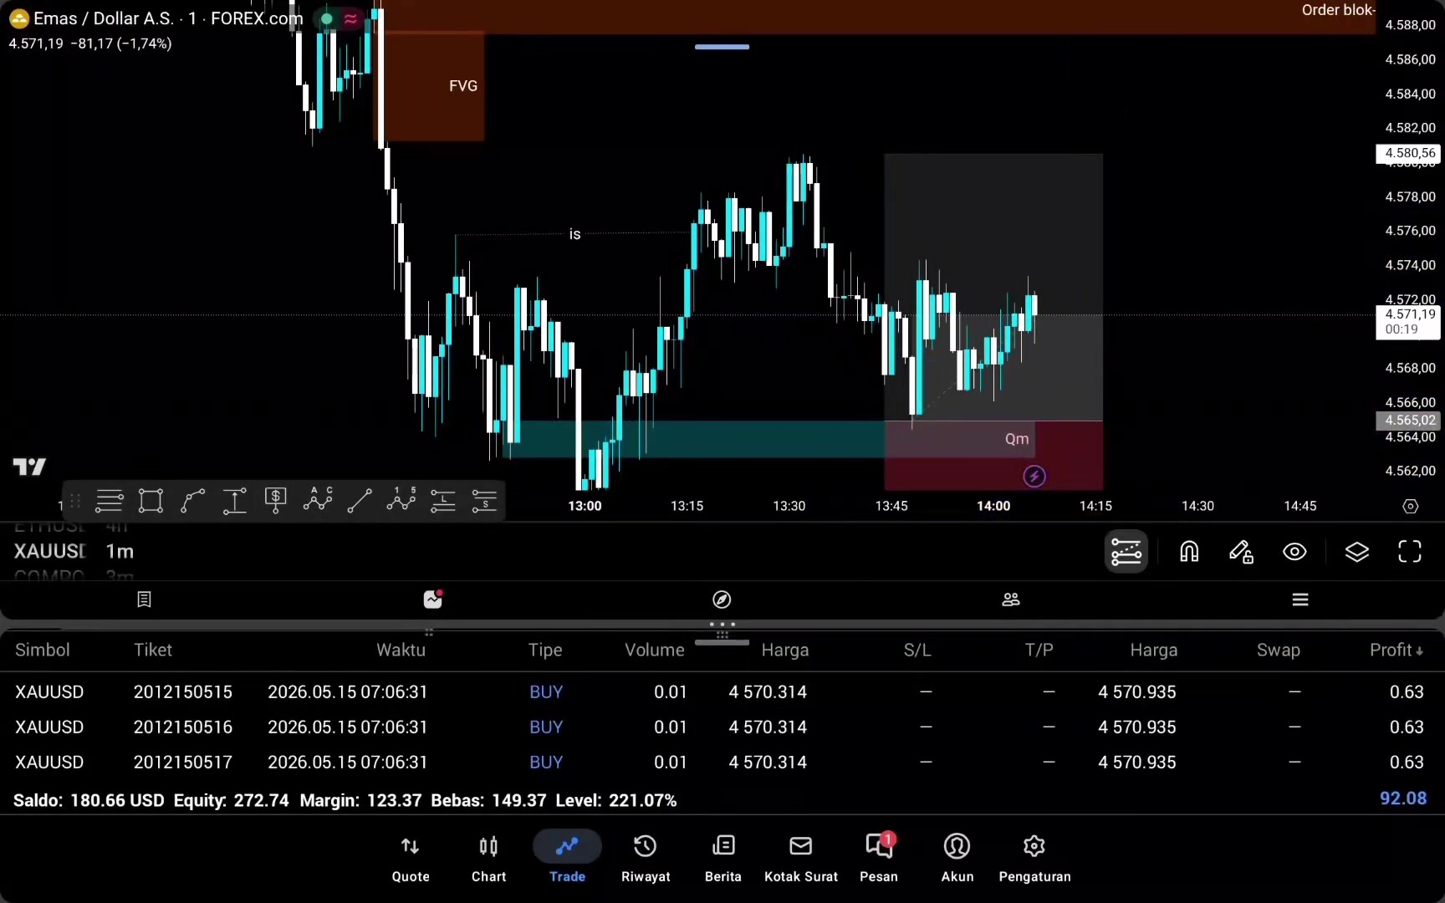Grab the panel divider handle above positions table
Screen dimensions: 1445x903
(x=722, y=624)
